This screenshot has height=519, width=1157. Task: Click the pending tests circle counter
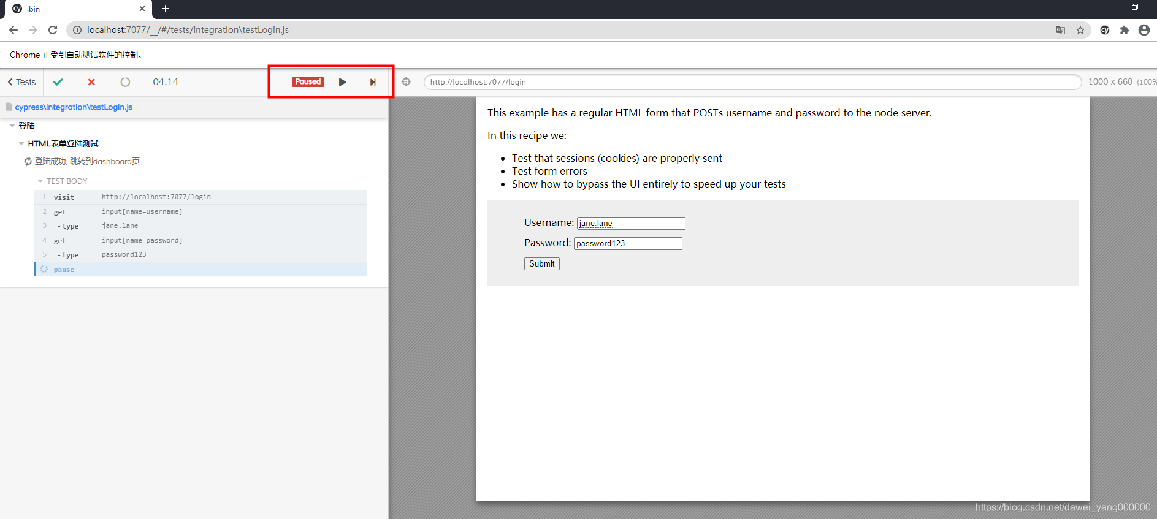click(130, 82)
